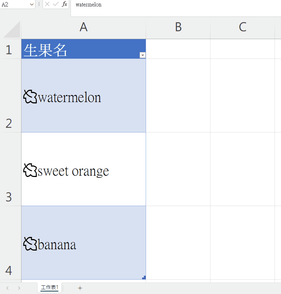Click the leaf icon beside banana
281x294 pixels.
[x=30, y=244]
